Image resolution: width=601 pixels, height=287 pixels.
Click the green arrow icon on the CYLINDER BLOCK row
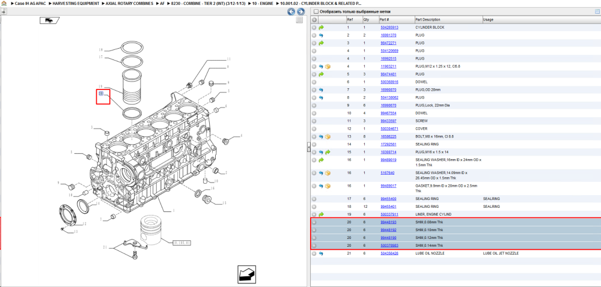pyautogui.click(x=321, y=28)
